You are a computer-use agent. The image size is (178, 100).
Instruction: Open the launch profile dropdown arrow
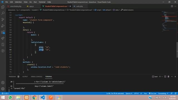click(x=162, y=77)
